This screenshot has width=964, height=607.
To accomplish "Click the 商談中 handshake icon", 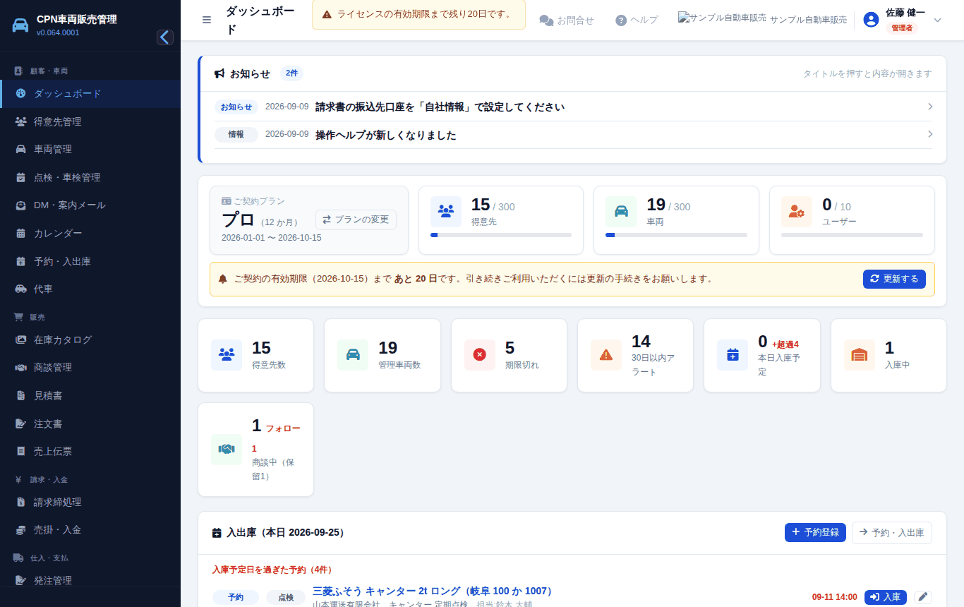I will click(x=227, y=450).
